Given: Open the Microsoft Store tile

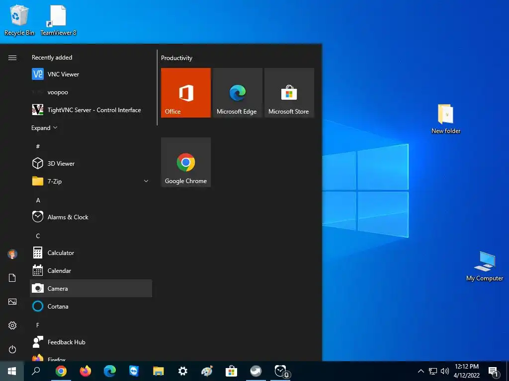Looking at the screenshot, I should pos(289,93).
